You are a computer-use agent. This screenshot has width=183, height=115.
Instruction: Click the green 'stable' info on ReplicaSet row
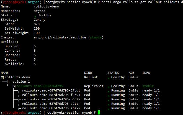(x=148, y=86)
